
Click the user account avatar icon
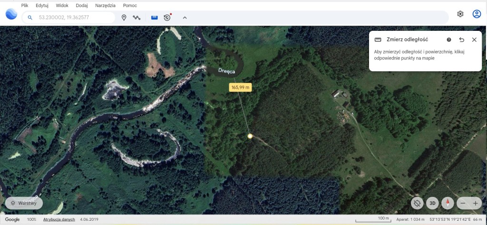tap(477, 14)
